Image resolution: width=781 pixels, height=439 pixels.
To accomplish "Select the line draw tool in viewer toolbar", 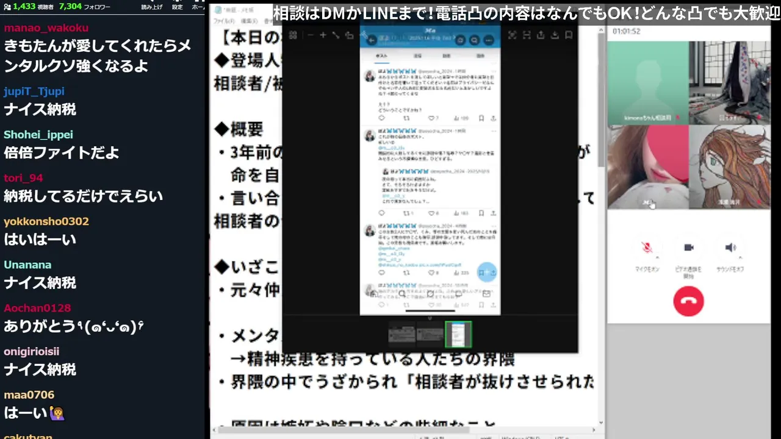I will [x=336, y=35].
